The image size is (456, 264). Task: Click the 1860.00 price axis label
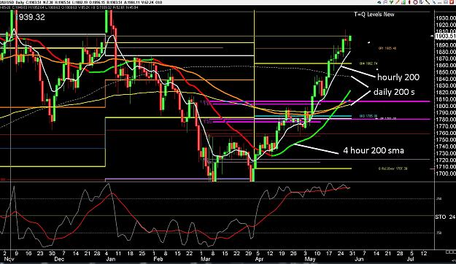[x=445, y=66]
